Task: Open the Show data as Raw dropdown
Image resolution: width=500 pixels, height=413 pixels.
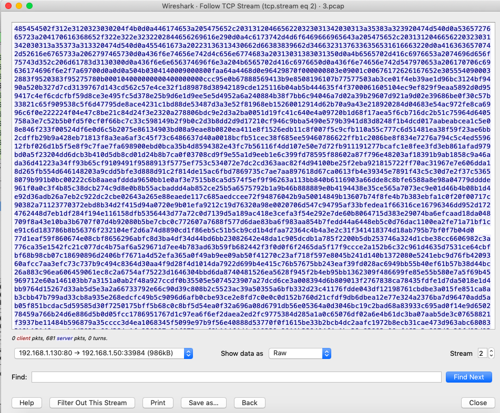Action: 300,353
